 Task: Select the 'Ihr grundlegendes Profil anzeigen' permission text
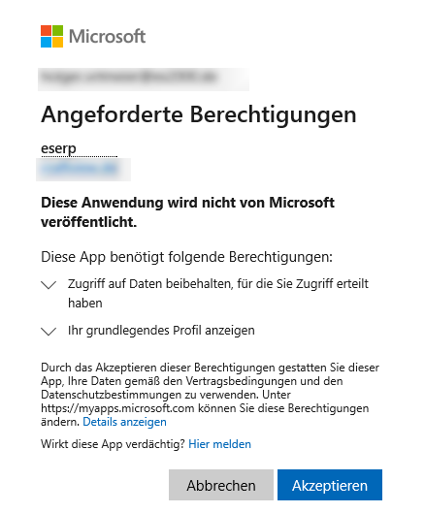pos(161,331)
